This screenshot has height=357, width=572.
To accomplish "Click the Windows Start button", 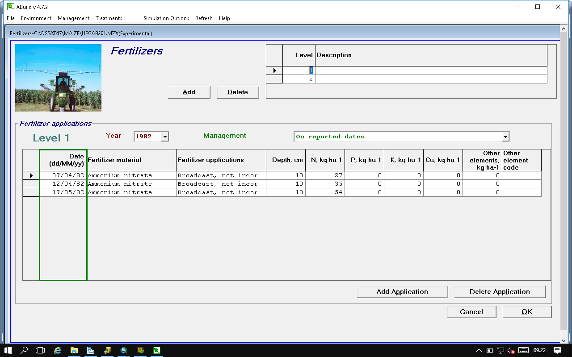I will (x=8, y=350).
